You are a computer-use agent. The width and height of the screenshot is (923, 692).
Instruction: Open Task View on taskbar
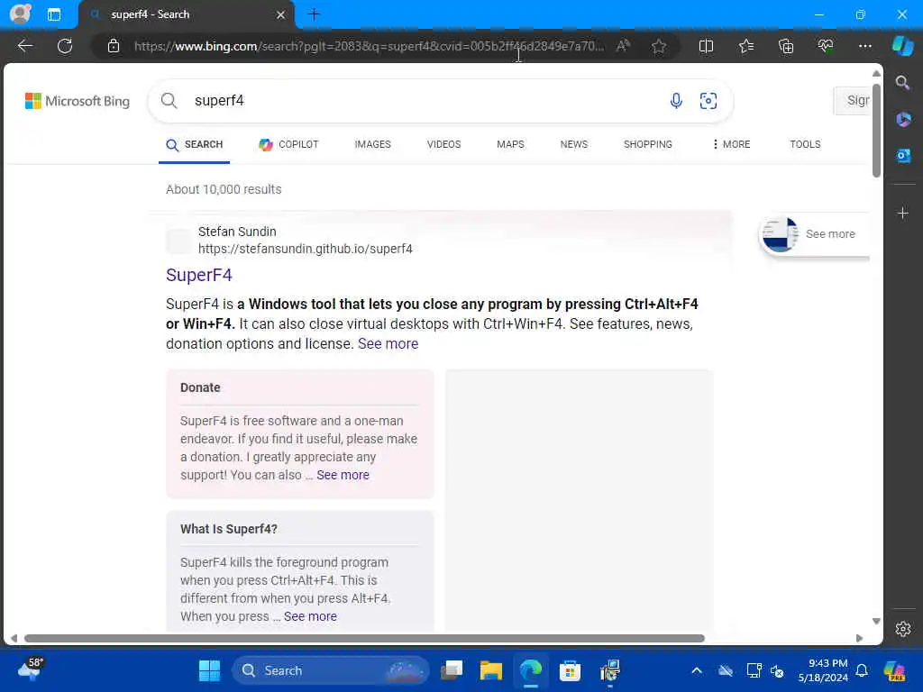tap(452, 670)
